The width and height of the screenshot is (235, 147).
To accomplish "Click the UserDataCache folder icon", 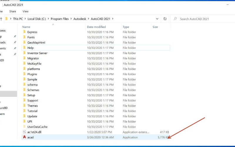I will 24,127.
